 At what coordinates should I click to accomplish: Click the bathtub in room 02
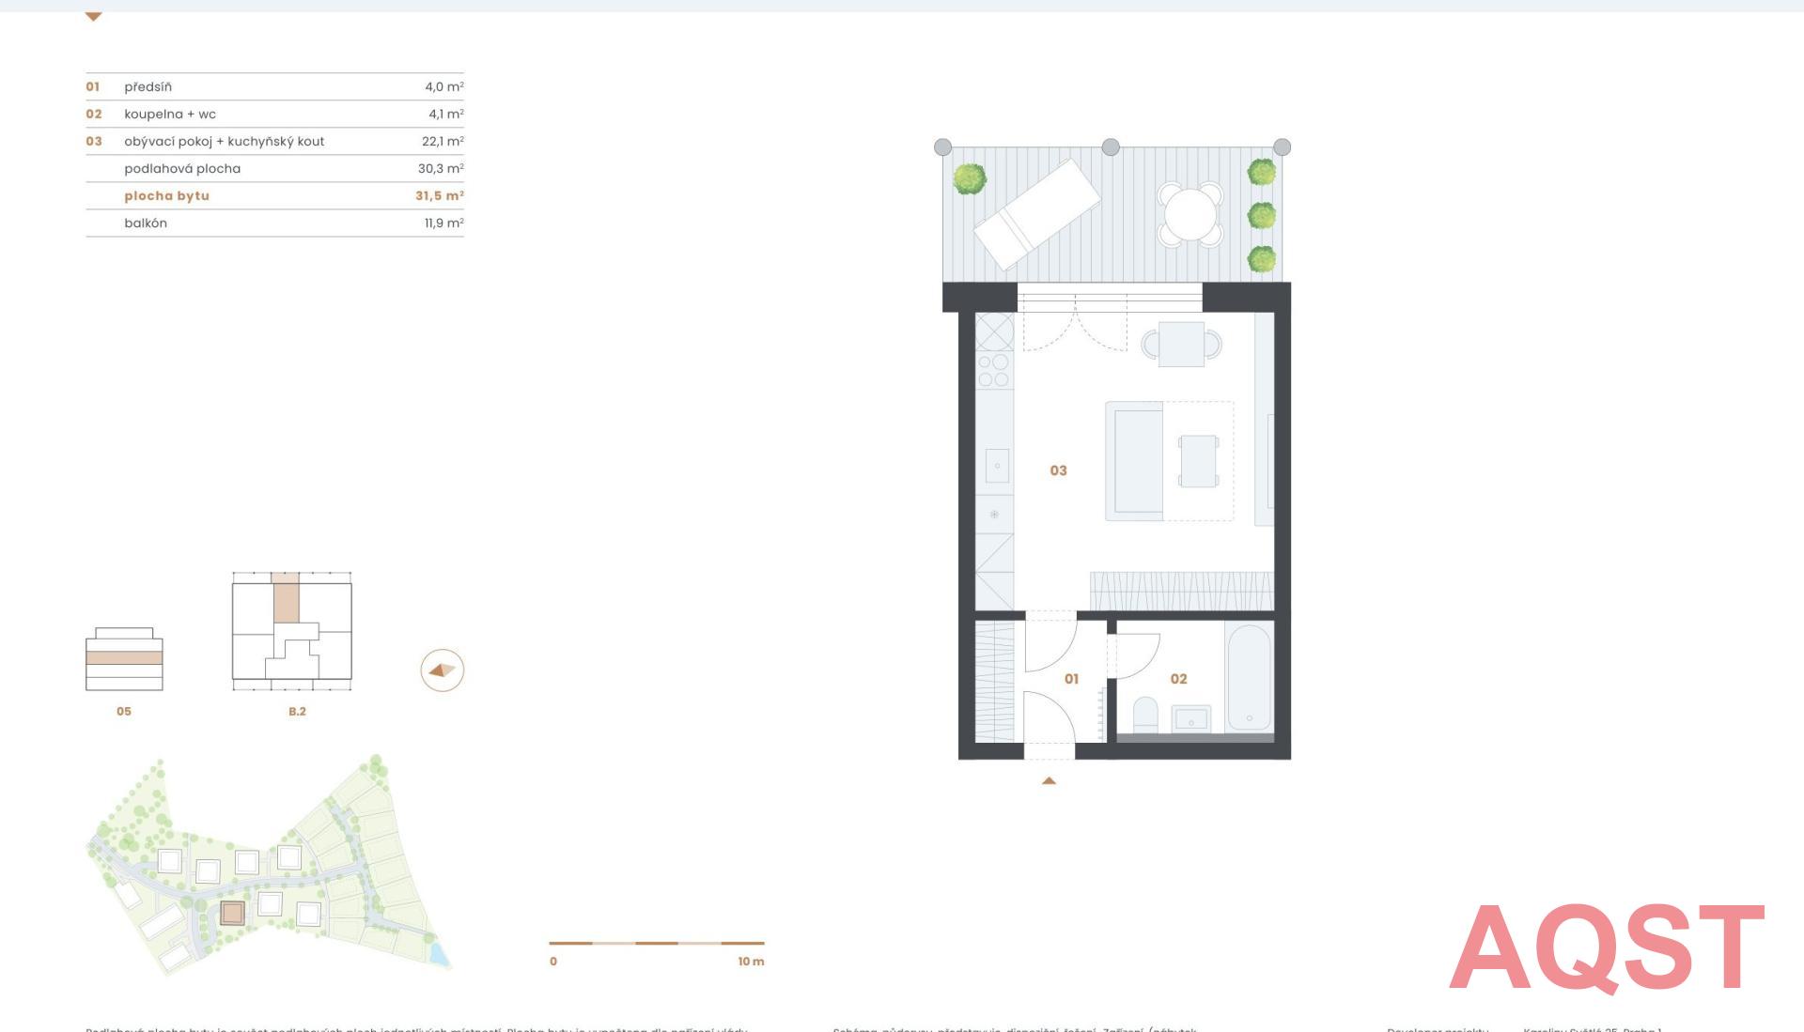point(1249,678)
